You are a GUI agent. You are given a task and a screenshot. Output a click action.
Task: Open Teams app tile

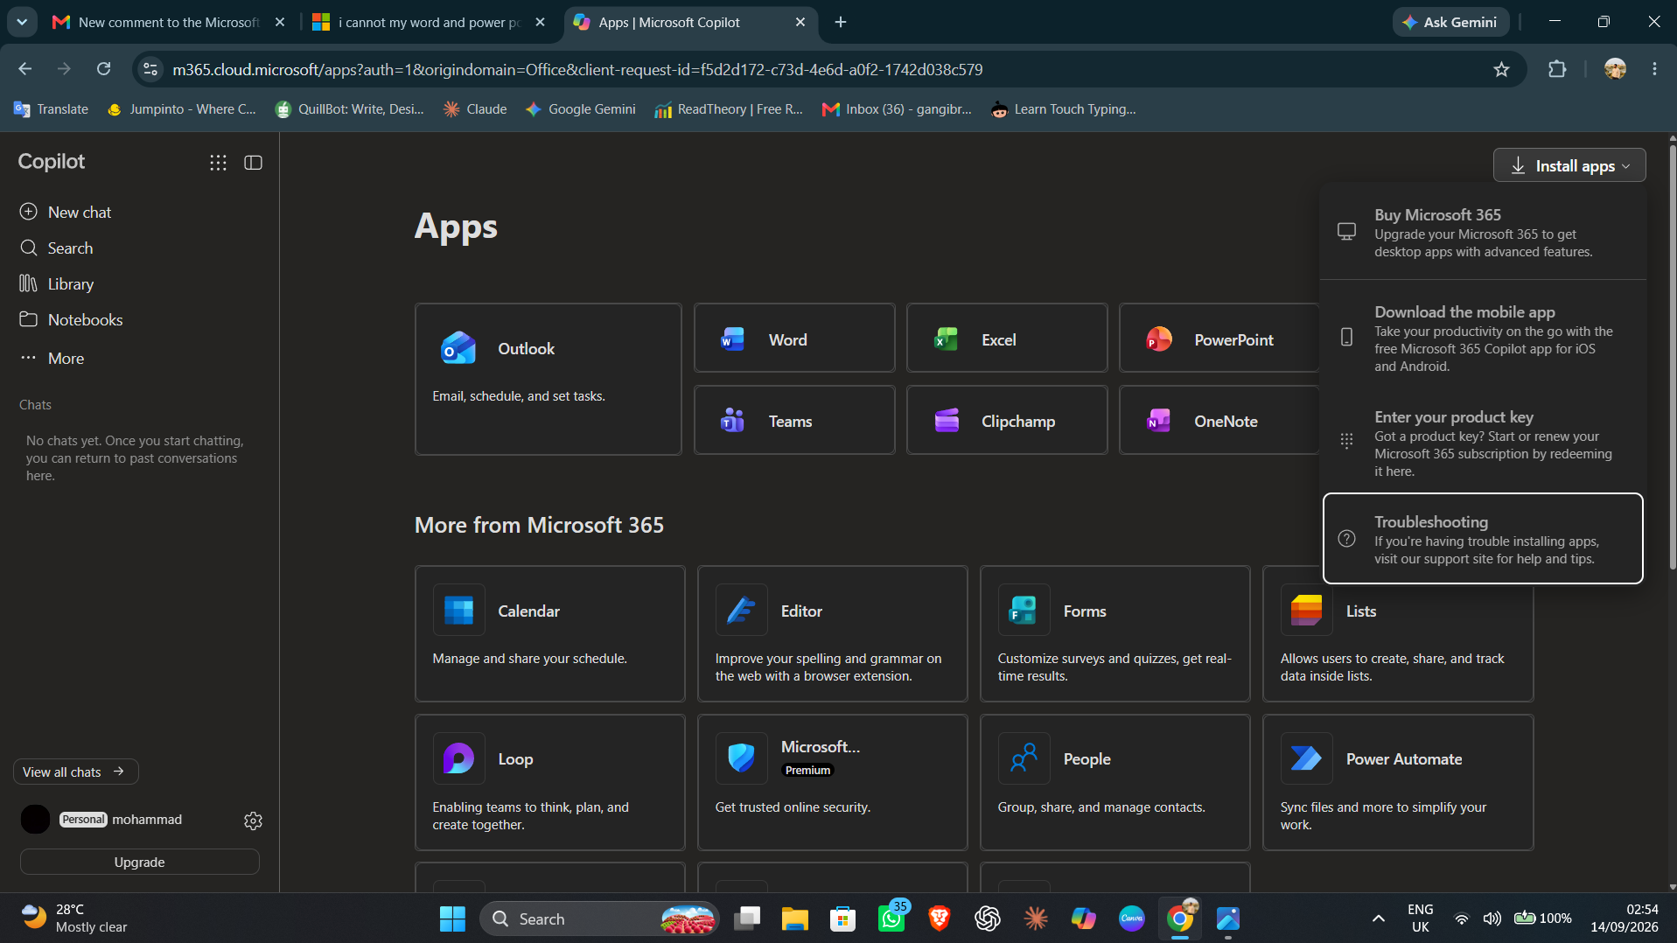(x=794, y=420)
